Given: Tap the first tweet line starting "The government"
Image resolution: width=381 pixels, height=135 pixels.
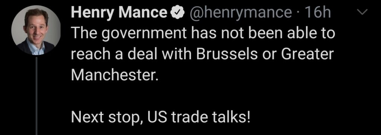Looking at the screenshot, I should (203, 34).
